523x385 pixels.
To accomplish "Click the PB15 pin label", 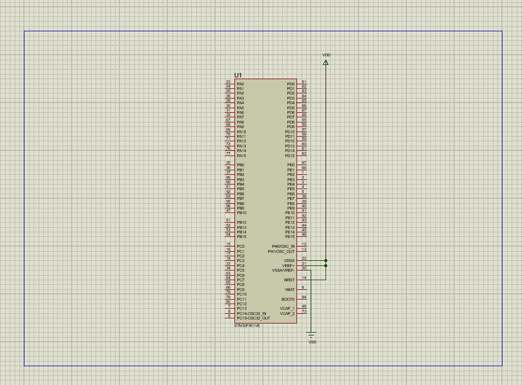I will [241, 237].
